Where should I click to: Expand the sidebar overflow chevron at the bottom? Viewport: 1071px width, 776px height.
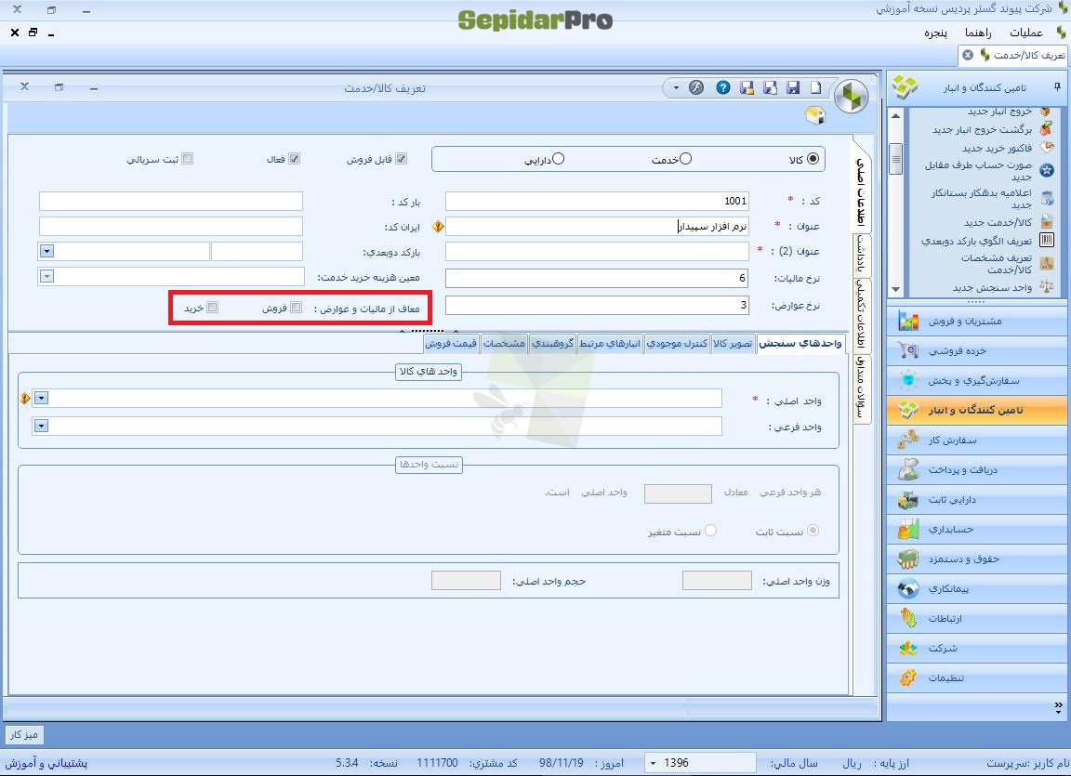(1058, 706)
